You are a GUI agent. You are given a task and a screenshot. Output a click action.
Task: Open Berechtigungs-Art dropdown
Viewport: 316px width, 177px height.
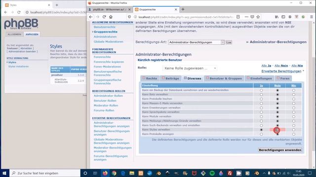196,42
